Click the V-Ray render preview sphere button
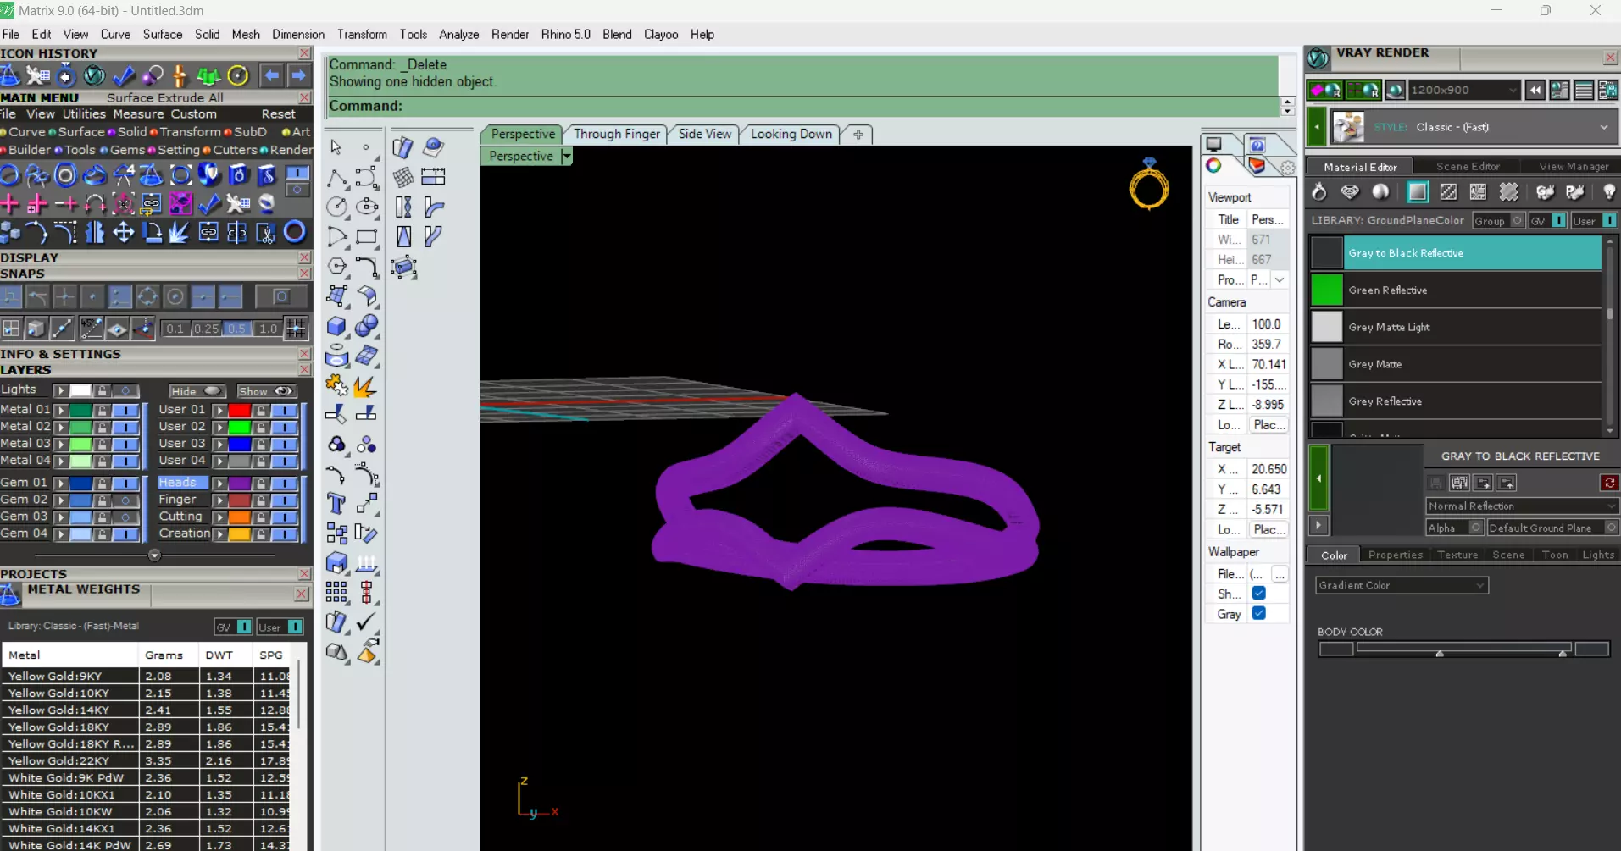Image resolution: width=1621 pixels, height=851 pixels. point(1396,90)
